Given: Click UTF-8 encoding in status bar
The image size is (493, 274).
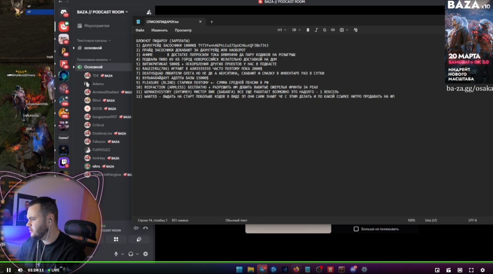Looking at the screenshot, I should tap(473, 221).
